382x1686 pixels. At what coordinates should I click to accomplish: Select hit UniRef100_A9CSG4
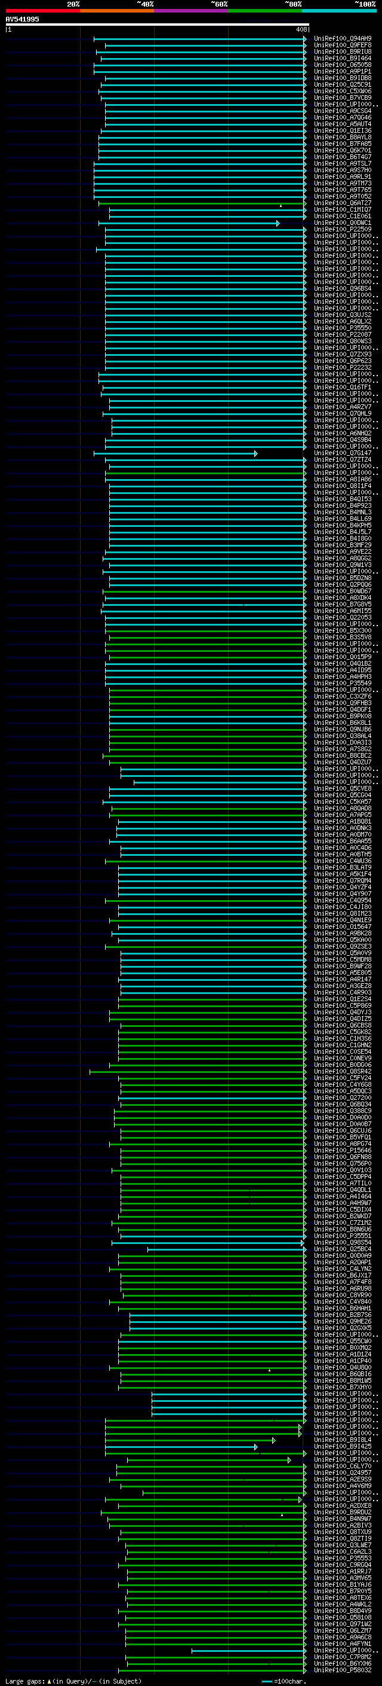pyautogui.click(x=343, y=111)
